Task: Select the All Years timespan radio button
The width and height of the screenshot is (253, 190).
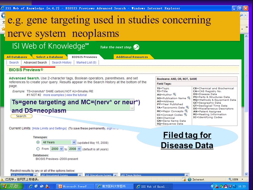Action: (x=38, y=142)
